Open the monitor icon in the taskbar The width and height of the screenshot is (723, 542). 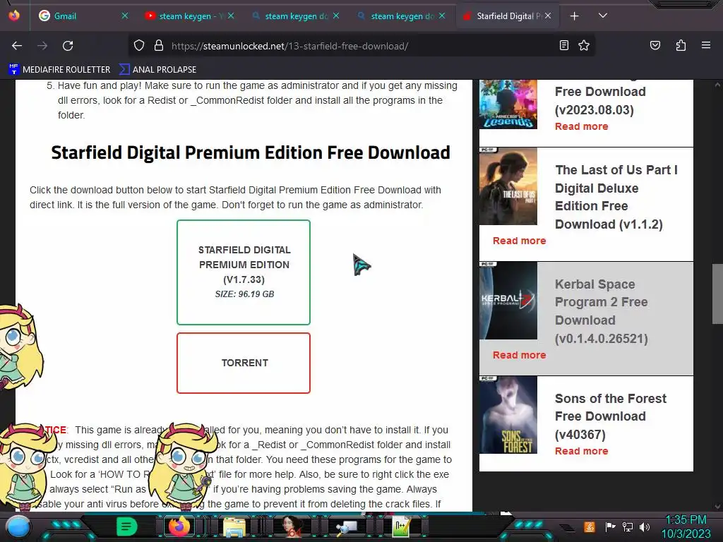coord(347,527)
